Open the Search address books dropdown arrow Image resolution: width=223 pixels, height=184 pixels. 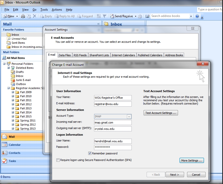[x=191, y=16]
